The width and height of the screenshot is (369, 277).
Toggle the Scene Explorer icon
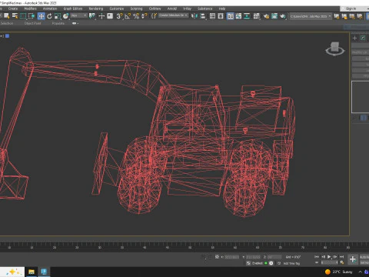[x=212, y=16]
